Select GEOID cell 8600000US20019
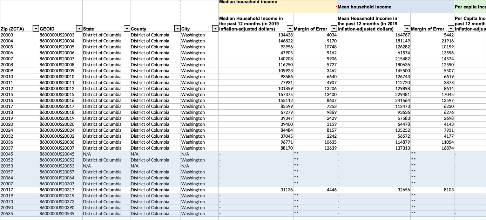486x220 pixels. coord(61,118)
